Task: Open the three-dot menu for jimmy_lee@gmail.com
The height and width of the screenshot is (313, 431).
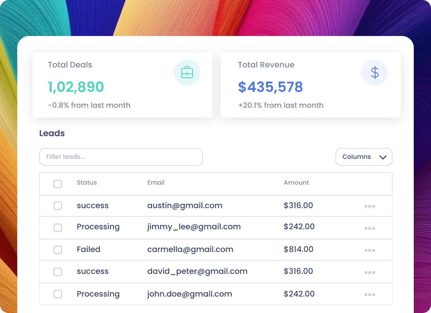Action: pos(370,228)
